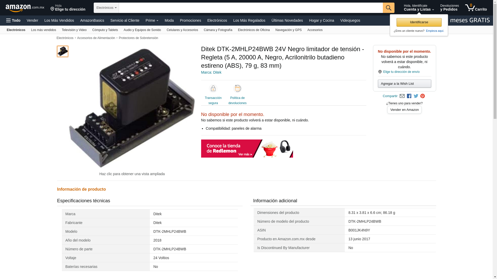Open Promociones in the navigation bar
This screenshot has height=279, width=497.
pyautogui.click(x=191, y=20)
